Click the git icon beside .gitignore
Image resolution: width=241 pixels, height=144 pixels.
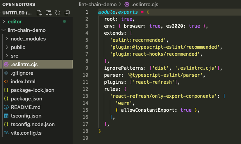tap(6, 73)
